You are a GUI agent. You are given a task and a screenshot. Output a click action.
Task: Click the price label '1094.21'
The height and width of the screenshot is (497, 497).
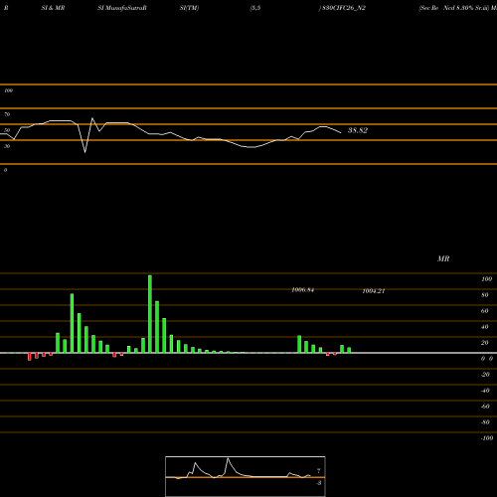[374, 291]
